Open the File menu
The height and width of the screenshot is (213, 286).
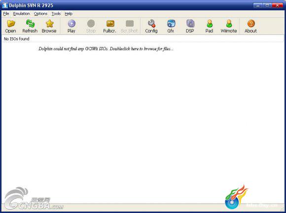click(6, 14)
